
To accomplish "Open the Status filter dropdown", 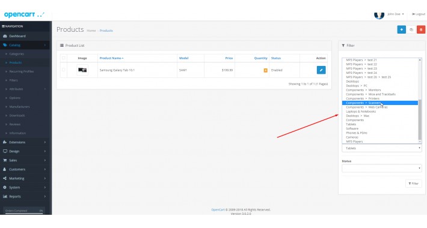I will tap(382, 168).
